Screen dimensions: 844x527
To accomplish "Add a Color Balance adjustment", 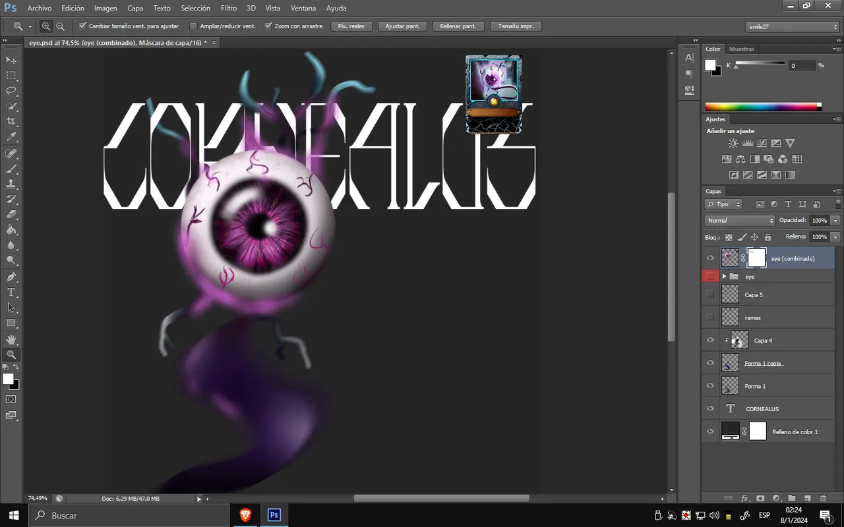I will click(x=740, y=159).
